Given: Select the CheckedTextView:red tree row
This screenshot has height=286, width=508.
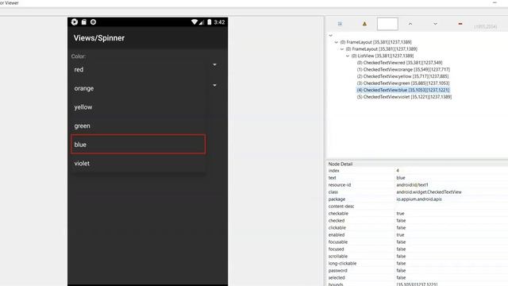Looking at the screenshot, I should tap(399, 63).
